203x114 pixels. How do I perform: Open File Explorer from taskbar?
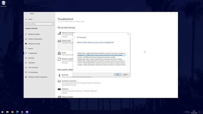point(7,112)
